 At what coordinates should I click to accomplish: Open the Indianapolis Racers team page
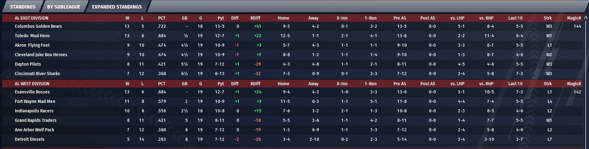click(34, 111)
